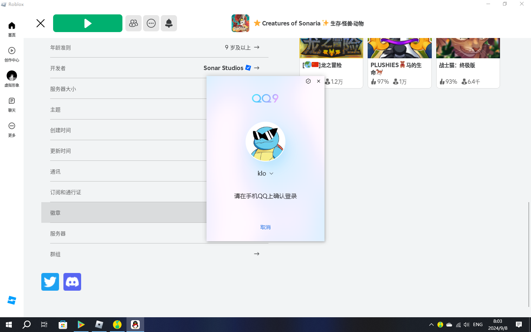The height and width of the screenshot is (332, 531).
Task: Select the 订阅和通行证 row
Action: click(x=128, y=192)
